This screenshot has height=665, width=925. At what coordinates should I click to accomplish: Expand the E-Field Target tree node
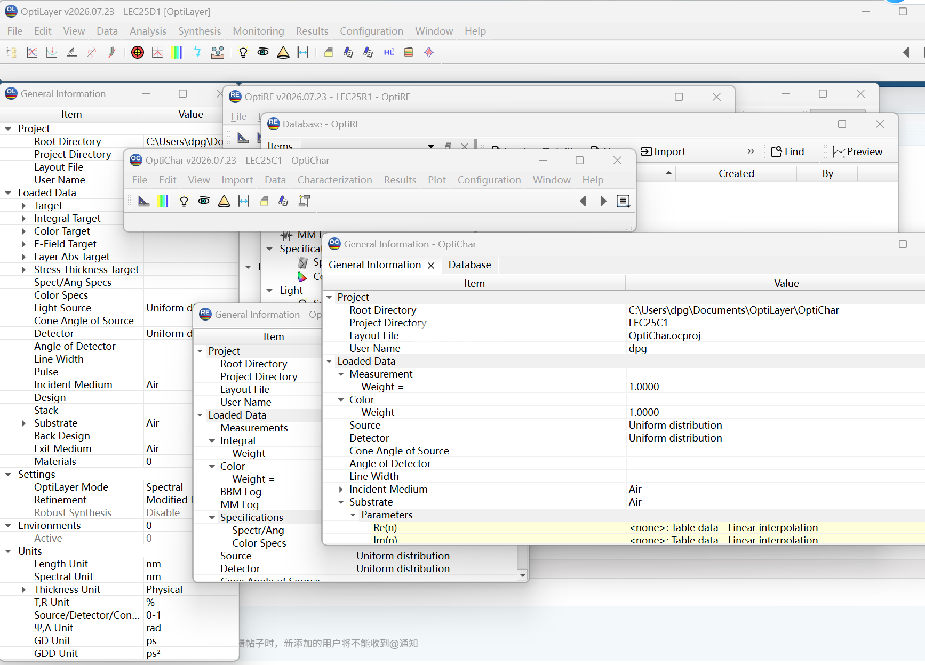click(23, 244)
